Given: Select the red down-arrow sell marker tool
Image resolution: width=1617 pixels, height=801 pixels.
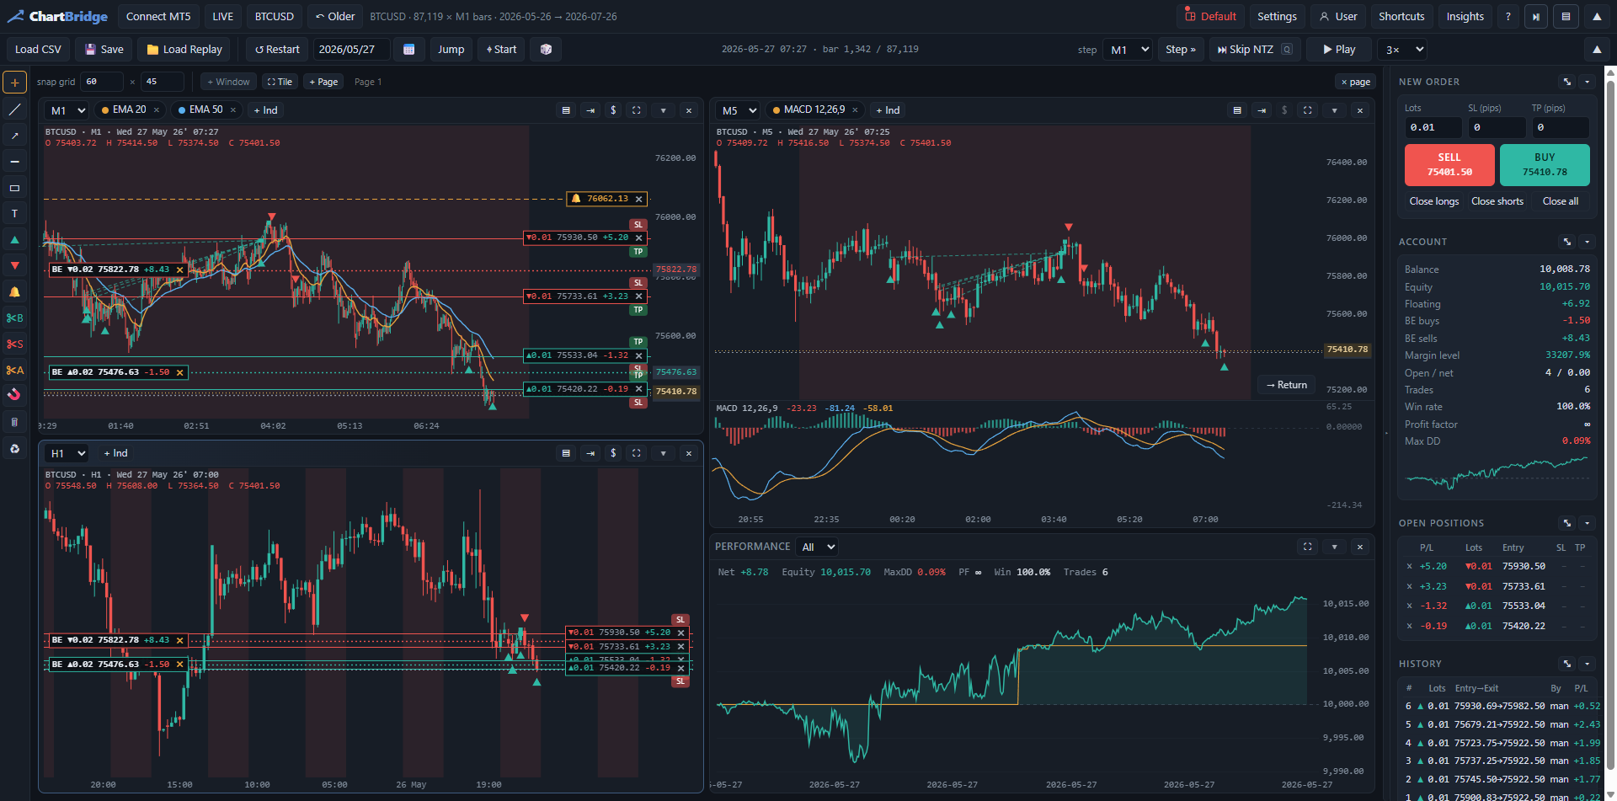Looking at the screenshot, I should [x=14, y=265].
